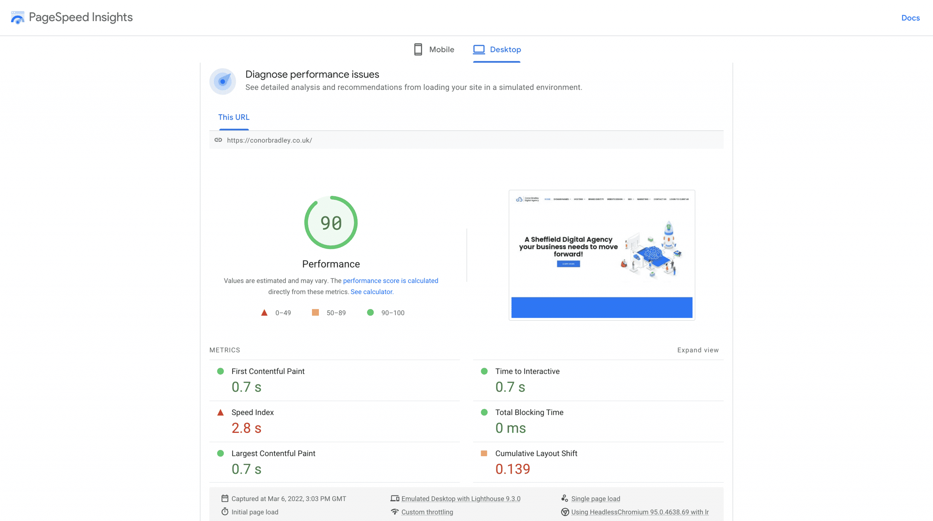Click the Chromium browser icon
933x521 pixels.
click(x=565, y=512)
